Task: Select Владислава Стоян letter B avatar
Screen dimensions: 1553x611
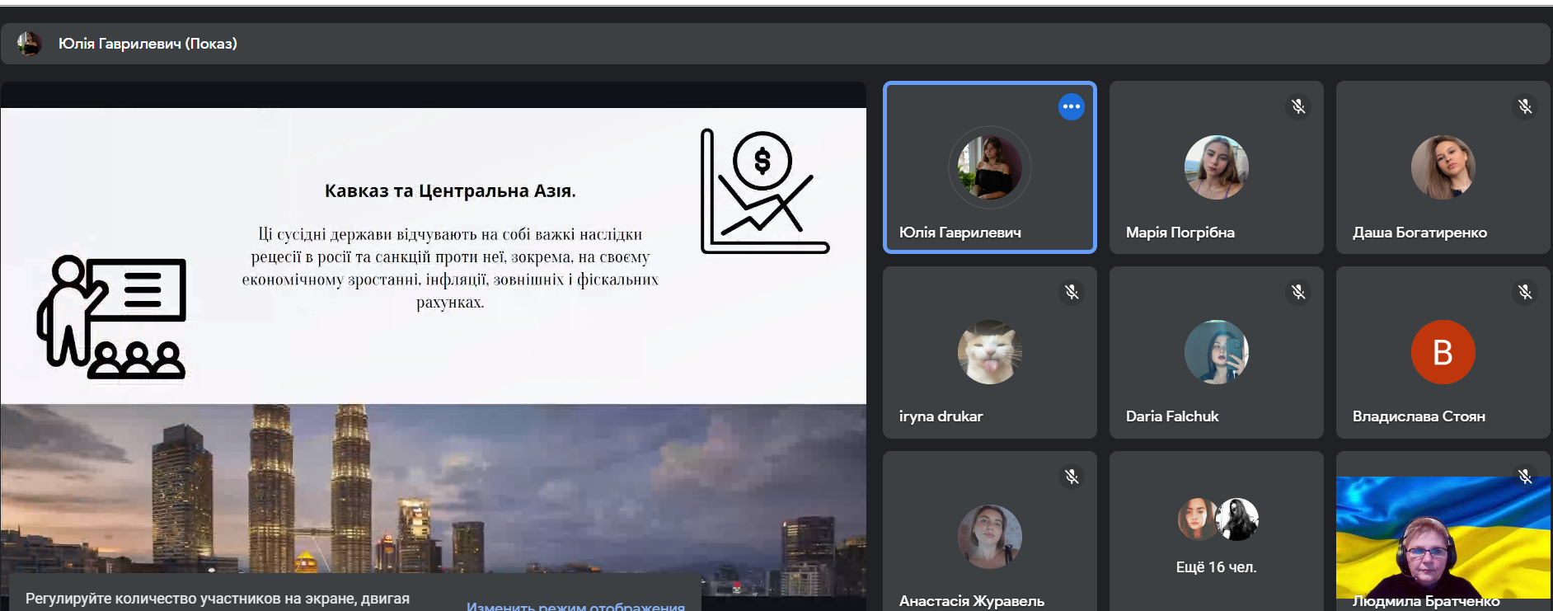Action: pos(1443,352)
